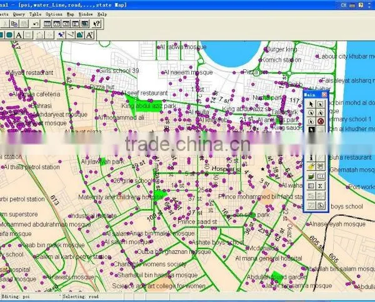Click Salem al karbi petrol station label

(x=74, y=257)
